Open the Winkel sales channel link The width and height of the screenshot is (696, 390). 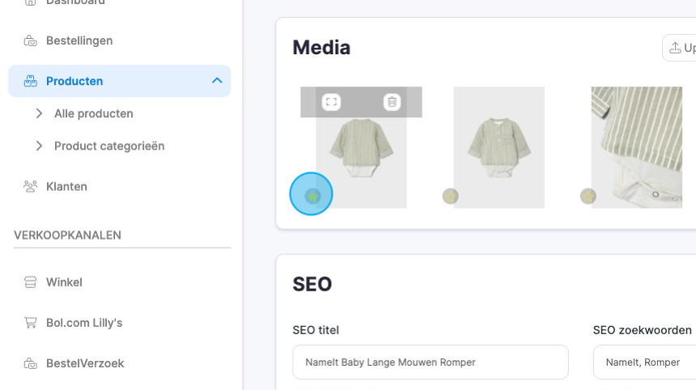(x=64, y=282)
